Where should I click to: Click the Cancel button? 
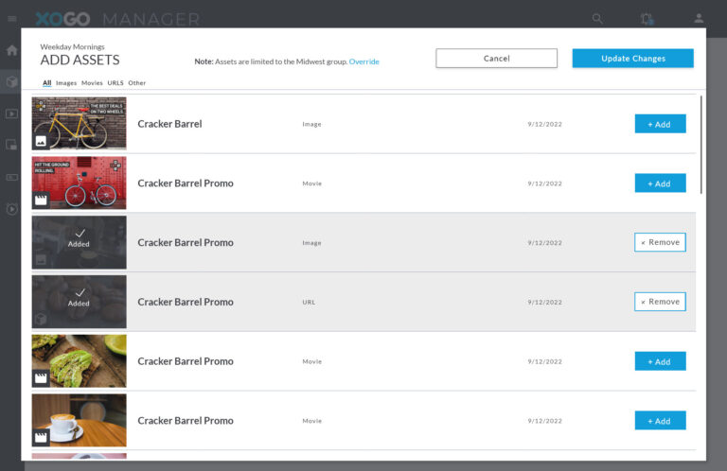click(497, 59)
